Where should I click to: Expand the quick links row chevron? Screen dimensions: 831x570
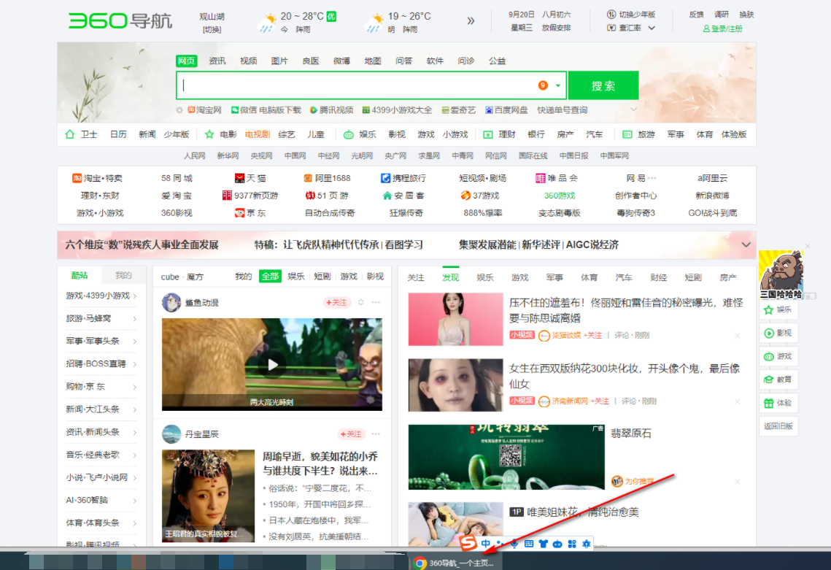click(x=633, y=109)
